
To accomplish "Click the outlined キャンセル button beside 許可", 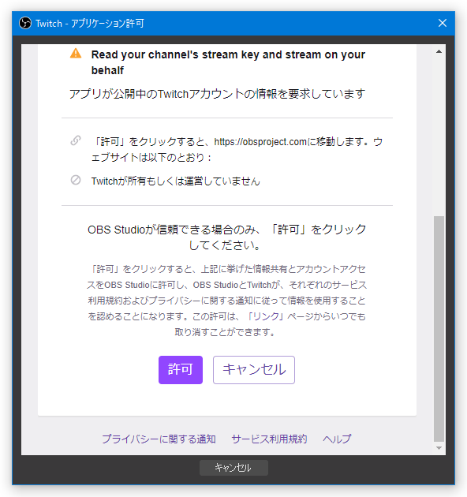I will pyautogui.click(x=254, y=369).
